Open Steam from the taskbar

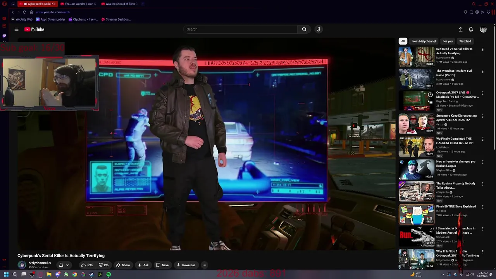[91, 274]
